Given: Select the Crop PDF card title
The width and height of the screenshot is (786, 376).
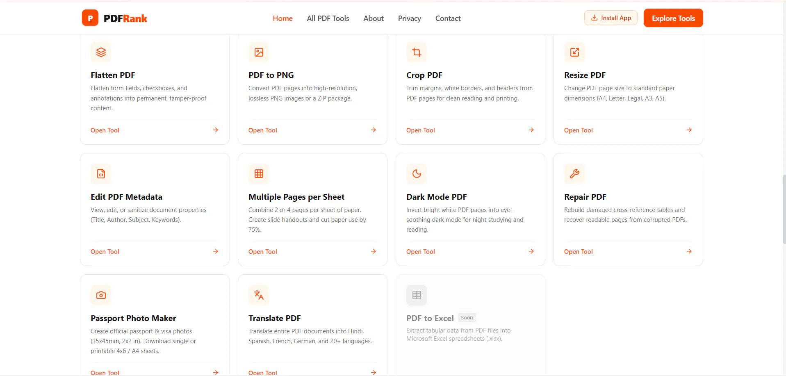Looking at the screenshot, I should click(424, 75).
